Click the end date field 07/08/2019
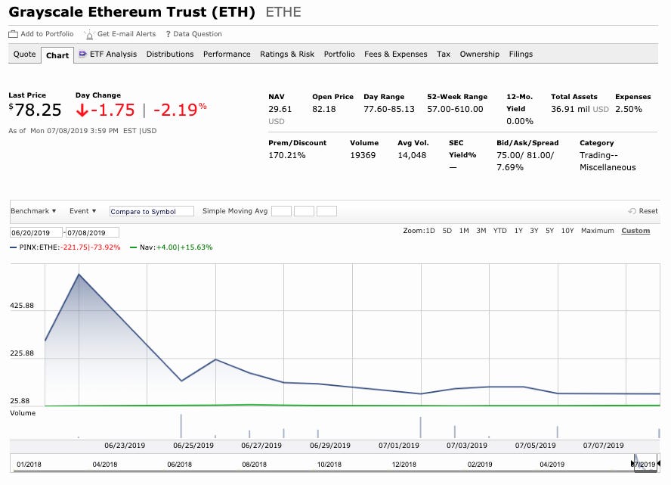This screenshot has width=671, height=485. pos(92,232)
